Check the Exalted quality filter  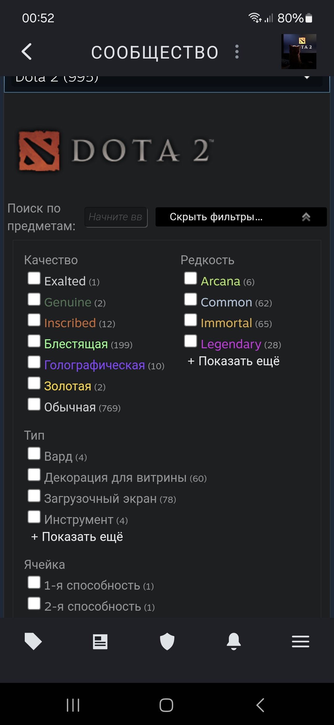click(34, 278)
